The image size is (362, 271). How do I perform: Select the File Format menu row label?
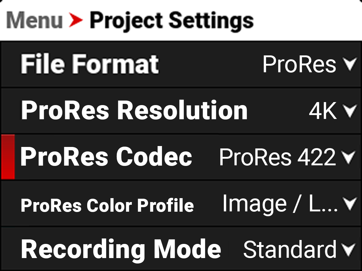coord(90,64)
